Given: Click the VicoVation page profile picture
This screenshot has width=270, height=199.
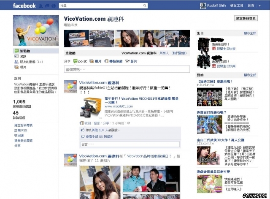Looking at the screenshot, I should coord(36,30).
